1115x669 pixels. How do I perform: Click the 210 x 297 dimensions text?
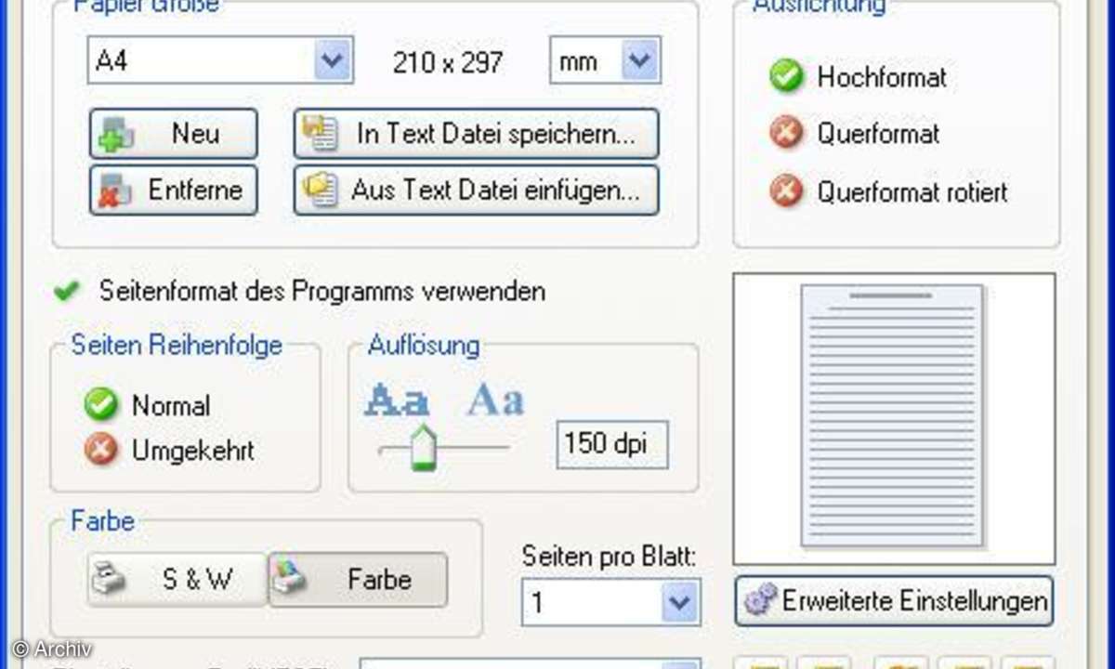point(448,62)
